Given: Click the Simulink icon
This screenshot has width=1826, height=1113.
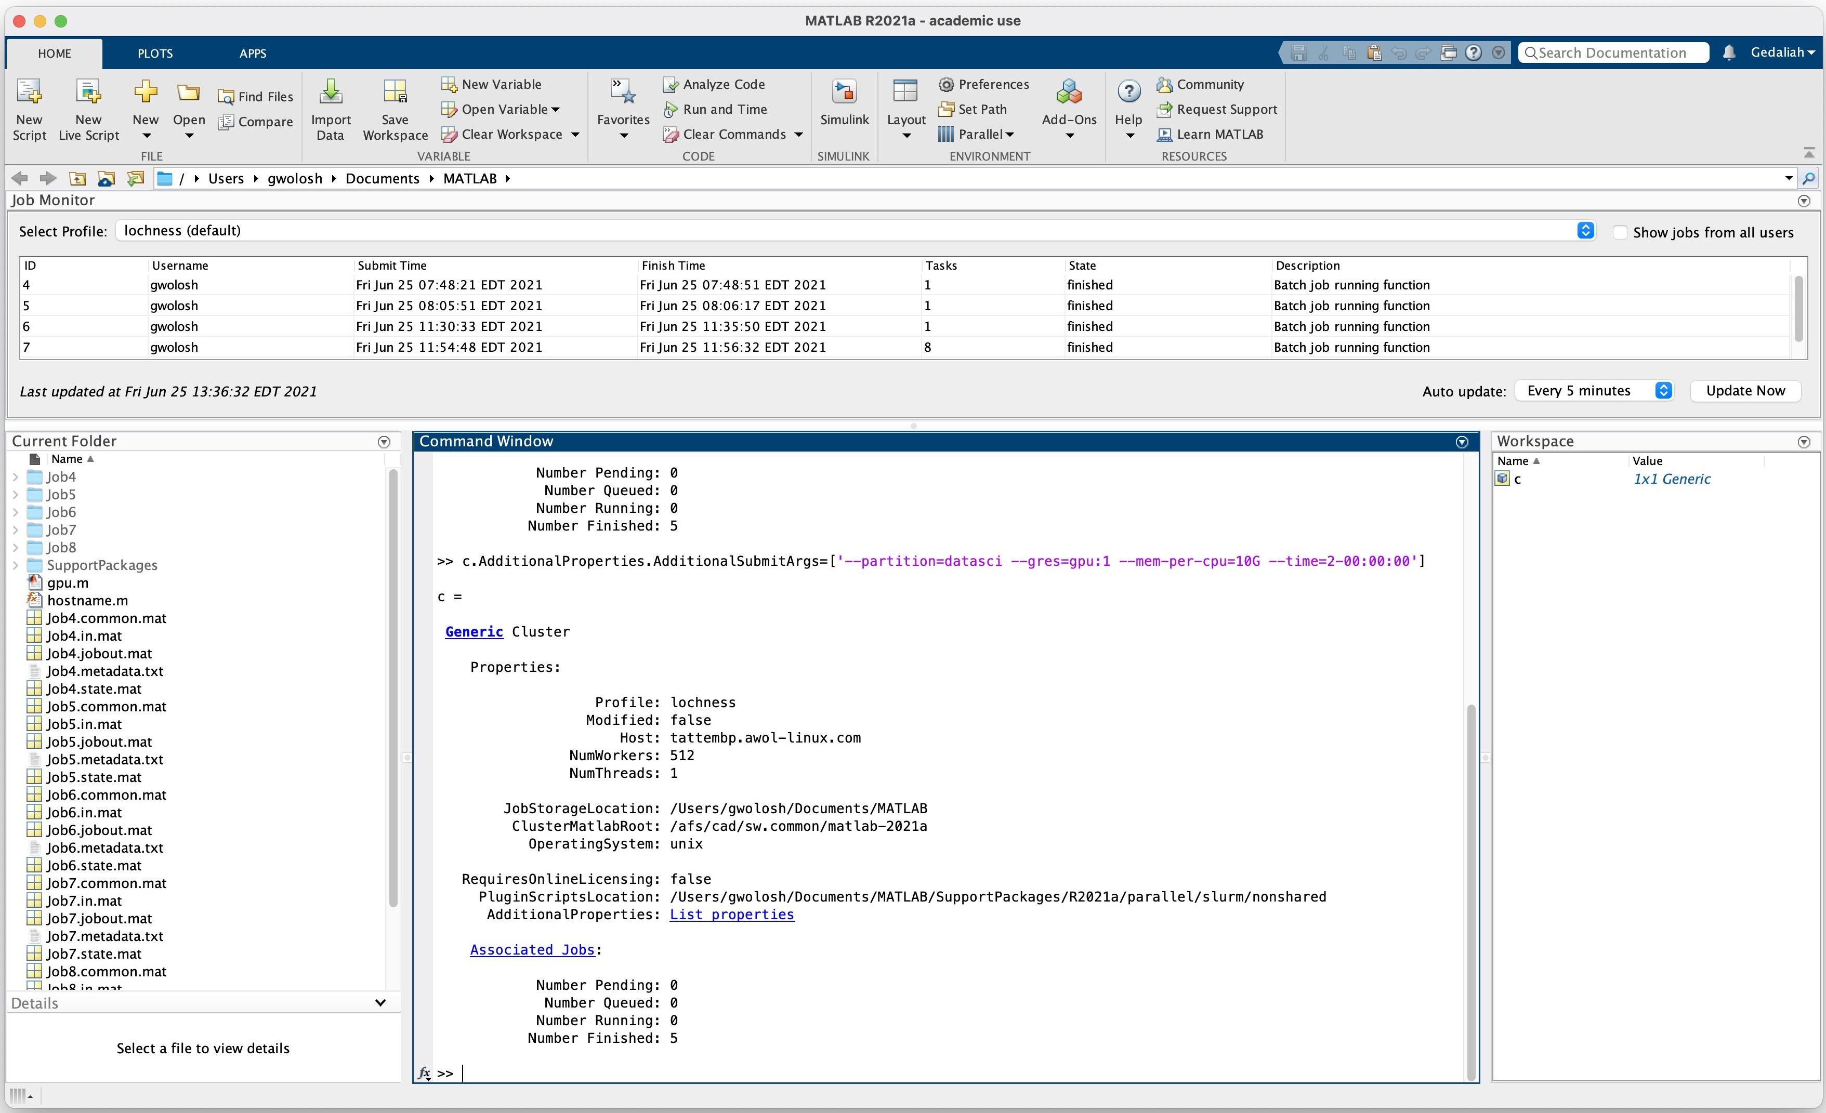Looking at the screenshot, I should pos(844,108).
